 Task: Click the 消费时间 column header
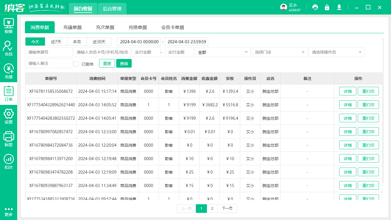point(97,78)
